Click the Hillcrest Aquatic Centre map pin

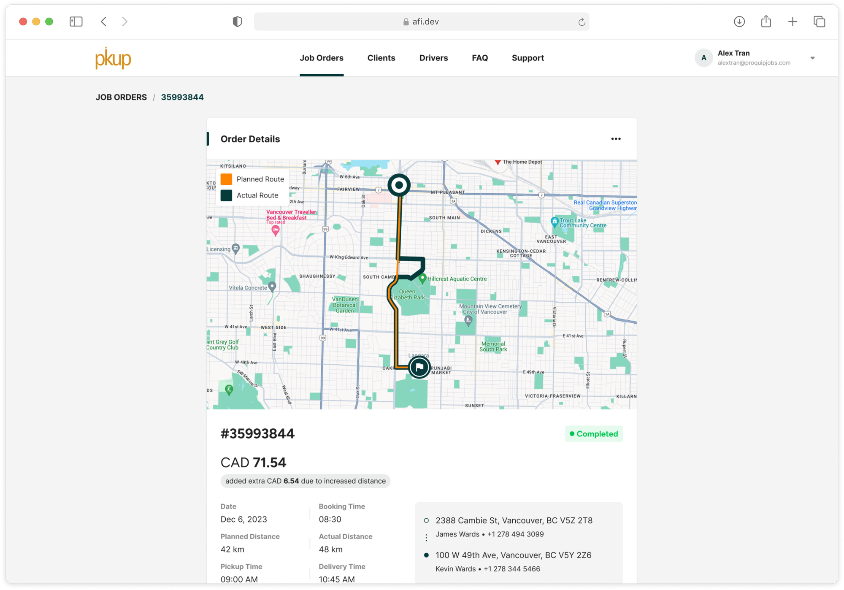[x=422, y=277]
